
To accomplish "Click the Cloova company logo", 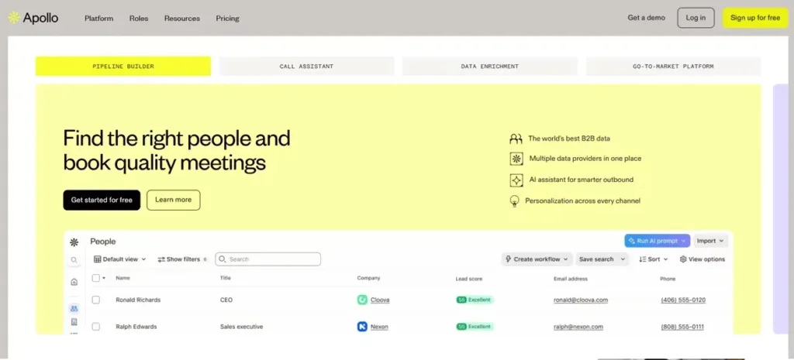I will 362,300.
